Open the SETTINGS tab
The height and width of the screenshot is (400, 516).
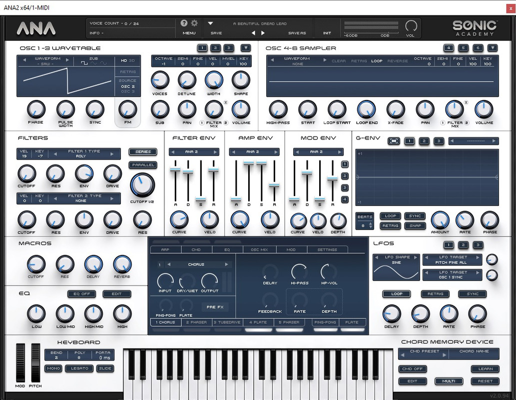[x=327, y=249]
